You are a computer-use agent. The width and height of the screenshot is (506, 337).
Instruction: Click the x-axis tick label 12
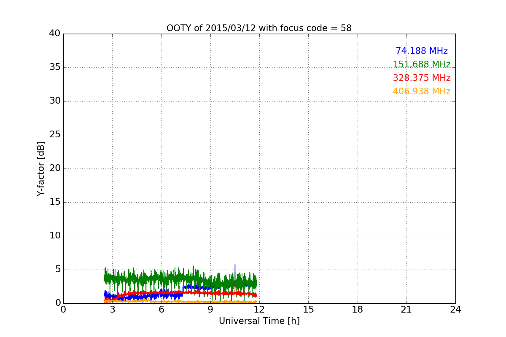[259, 310]
